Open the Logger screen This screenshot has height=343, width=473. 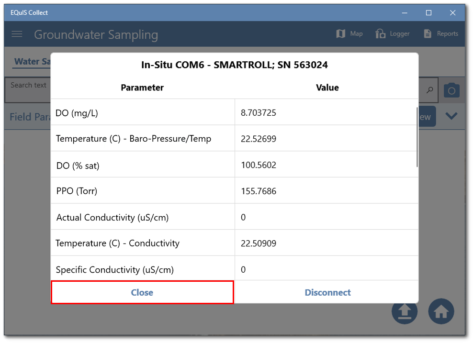(392, 33)
